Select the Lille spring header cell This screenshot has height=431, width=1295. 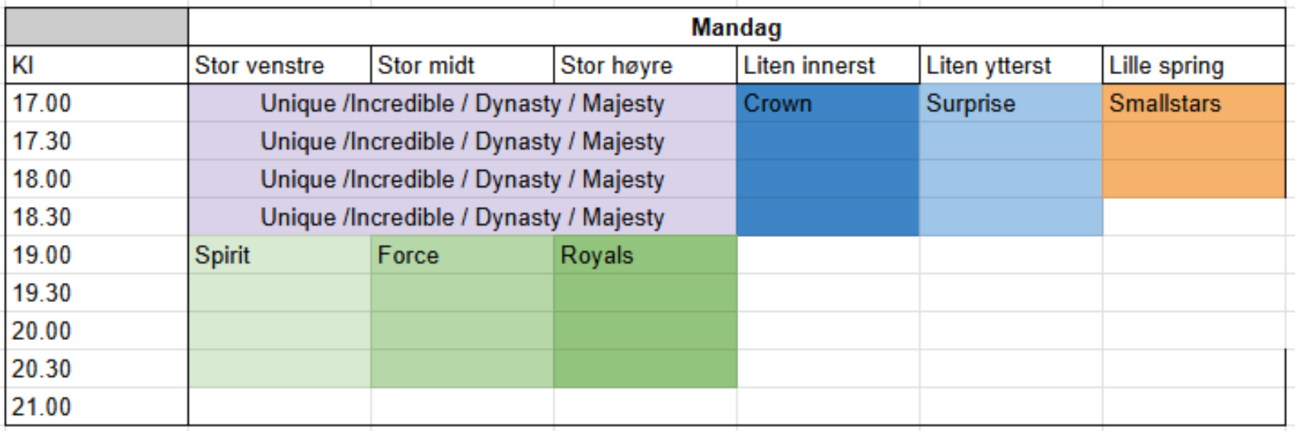tap(1194, 65)
